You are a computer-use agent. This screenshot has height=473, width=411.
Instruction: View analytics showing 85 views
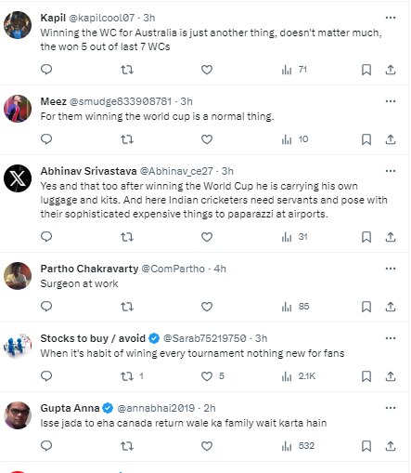pyautogui.click(x=295, y=307)
